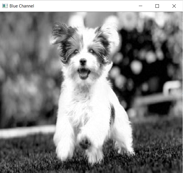This screenshot has height=173, width=183.
Task: Select the puppy's dark fluffy ear
Action: click(63, 39)
